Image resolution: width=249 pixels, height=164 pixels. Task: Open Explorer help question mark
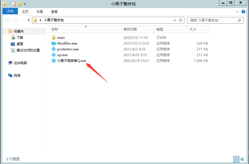click(243, 12)
